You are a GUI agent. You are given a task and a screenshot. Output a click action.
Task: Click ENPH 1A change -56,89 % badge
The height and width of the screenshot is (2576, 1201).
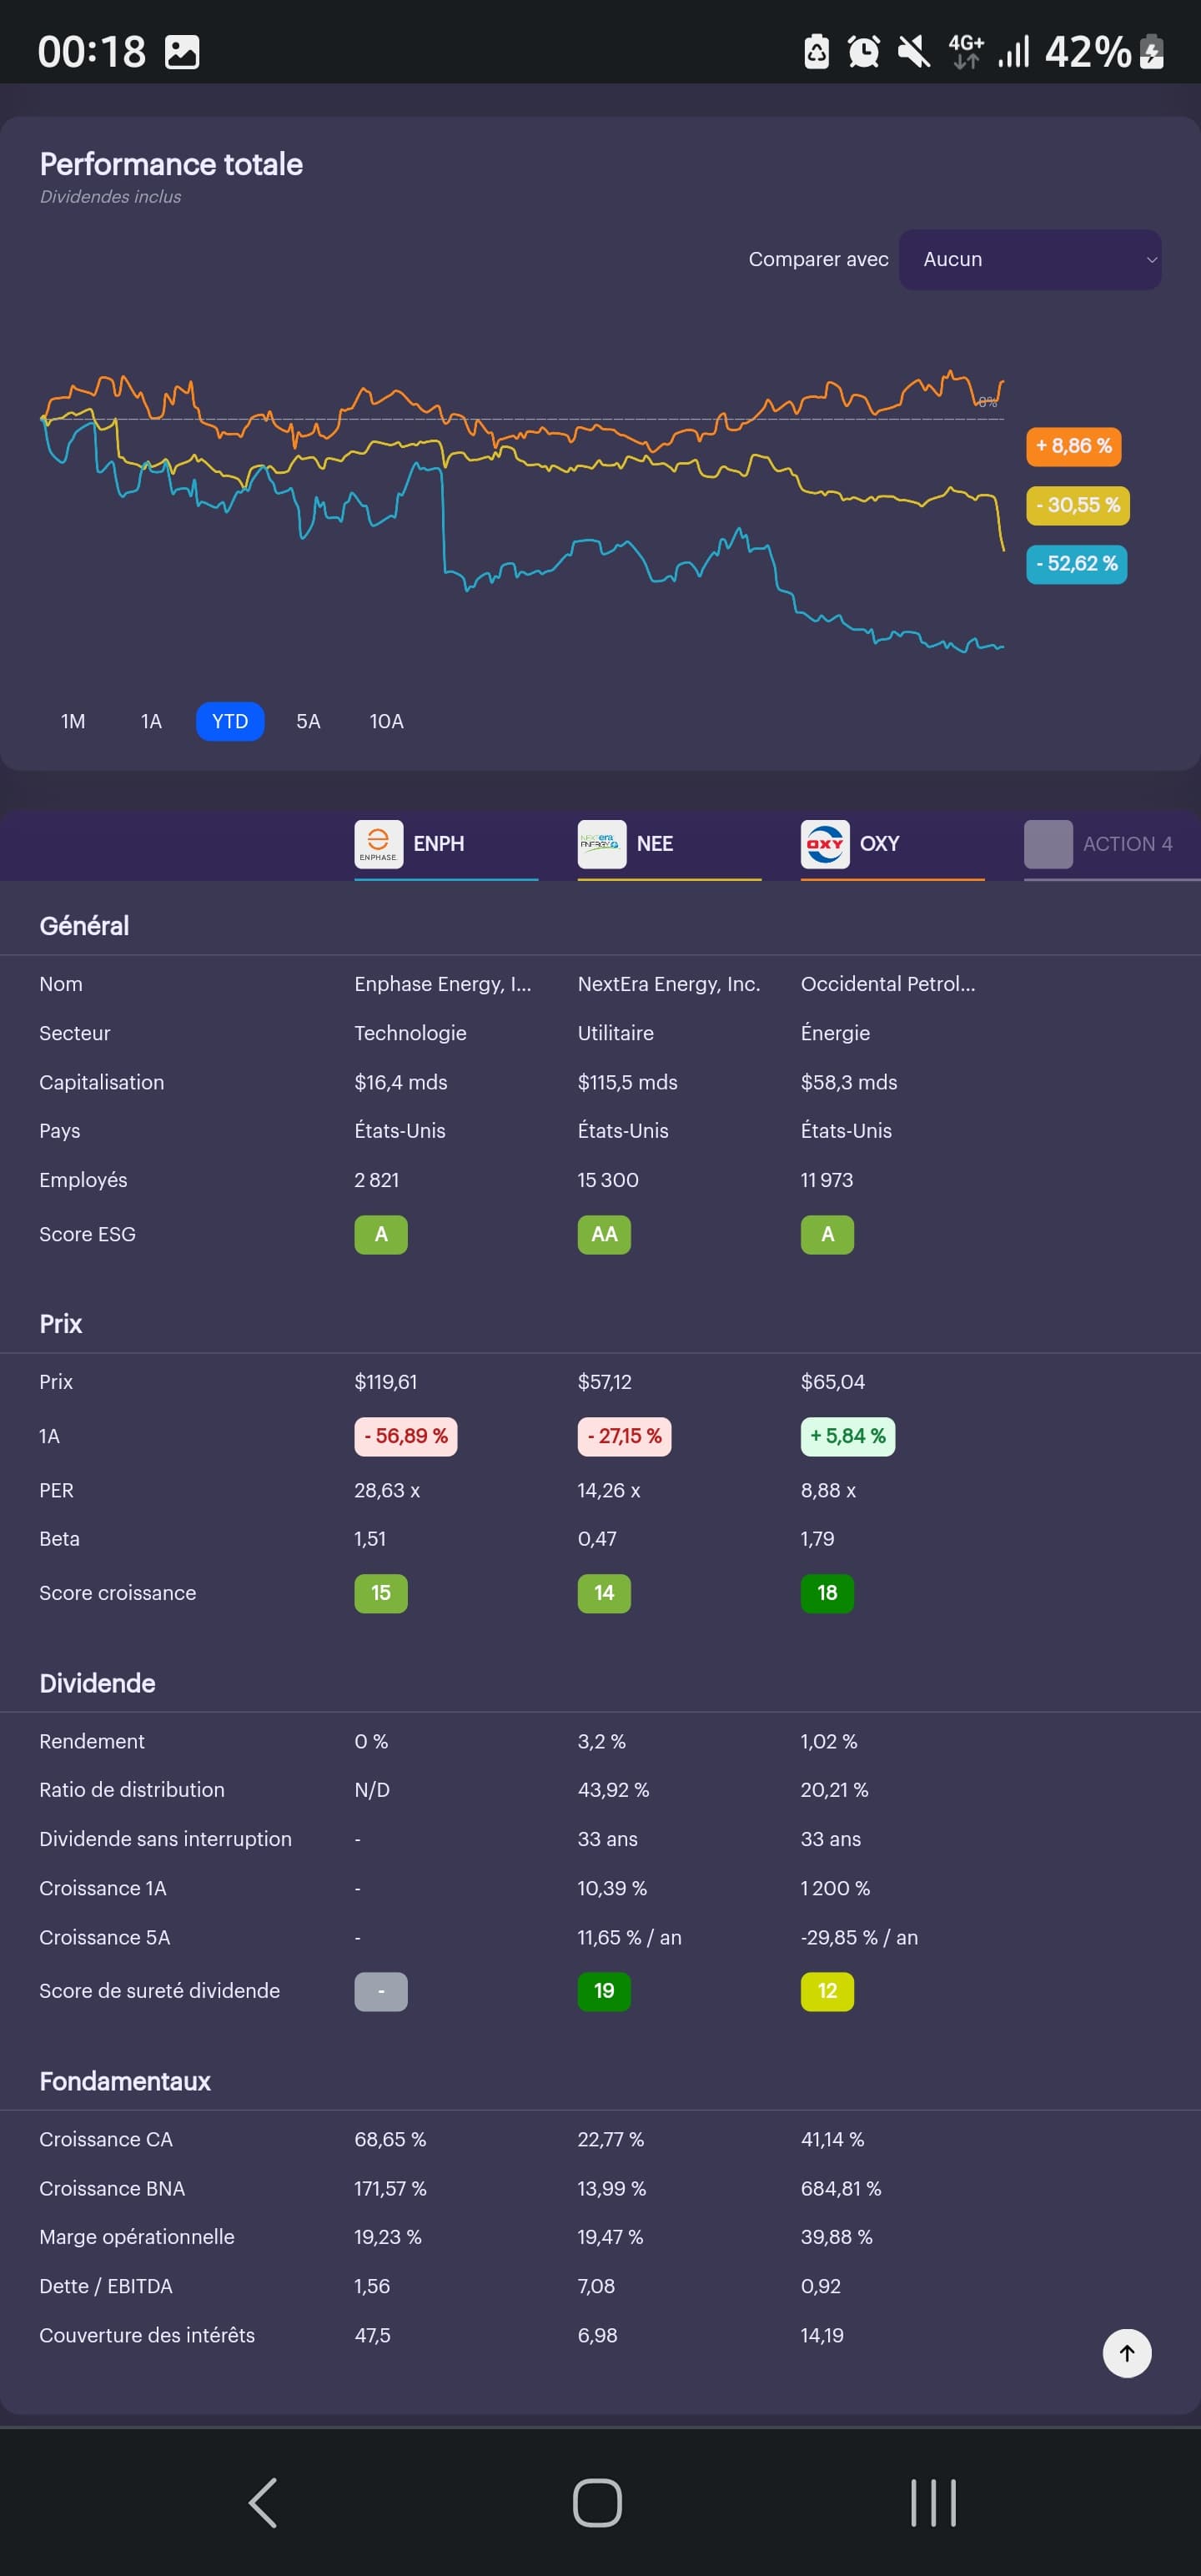tap(406, 1436)
